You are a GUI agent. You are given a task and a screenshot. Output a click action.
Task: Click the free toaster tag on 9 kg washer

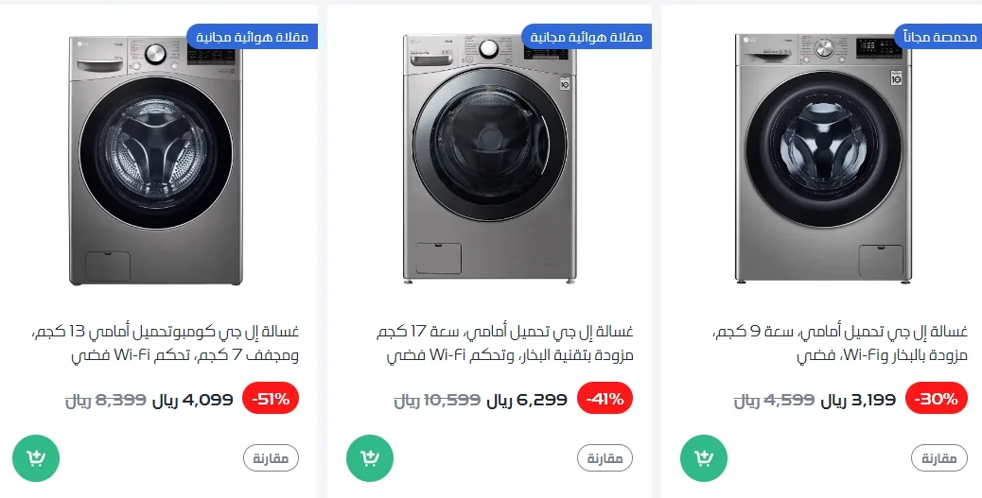click(x=938, y=36)
